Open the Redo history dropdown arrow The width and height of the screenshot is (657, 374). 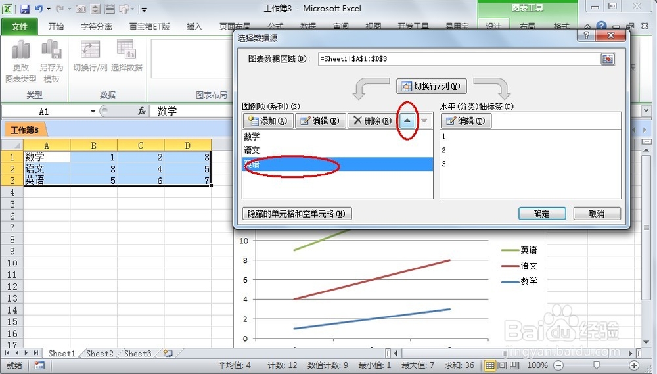click(x=70, y=9)
